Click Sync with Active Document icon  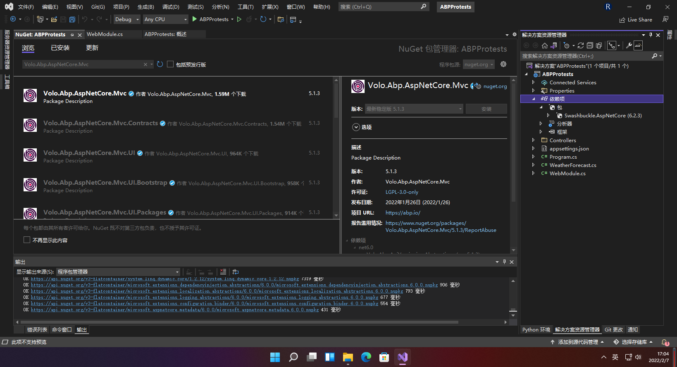tap(581, 45)
